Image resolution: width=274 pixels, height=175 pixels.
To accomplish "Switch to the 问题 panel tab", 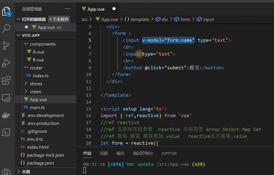I will (104, 153).
